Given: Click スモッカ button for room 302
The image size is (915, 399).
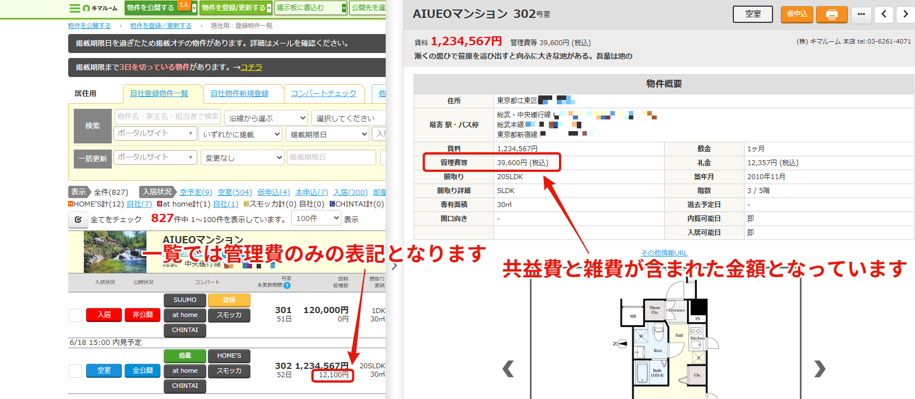Looking at the screenshot, I should (229, 371).
